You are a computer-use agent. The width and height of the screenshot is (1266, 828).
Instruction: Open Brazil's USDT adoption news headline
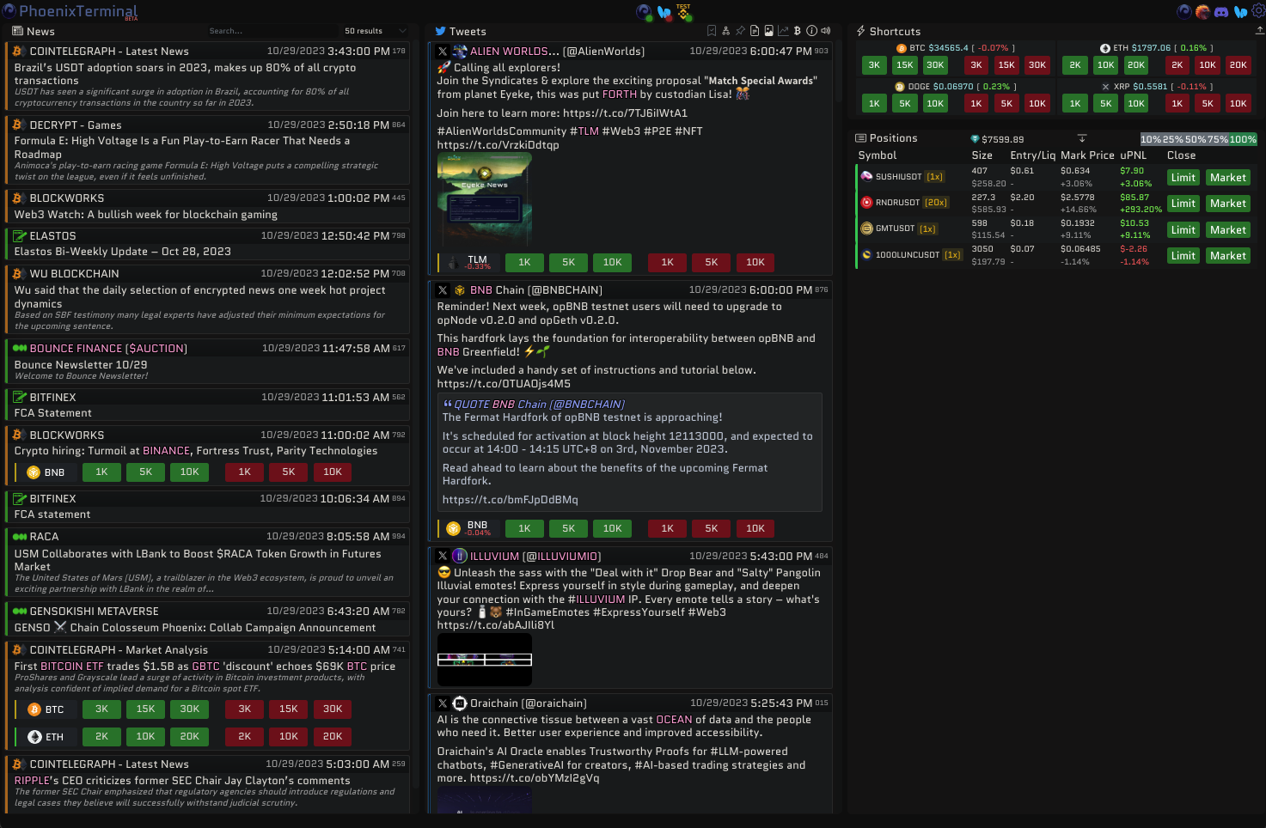(x=185, y=74)
